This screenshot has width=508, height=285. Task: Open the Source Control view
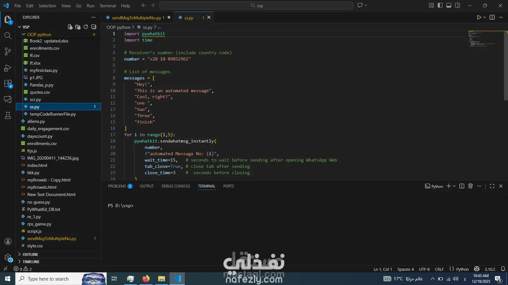(8, 51)
